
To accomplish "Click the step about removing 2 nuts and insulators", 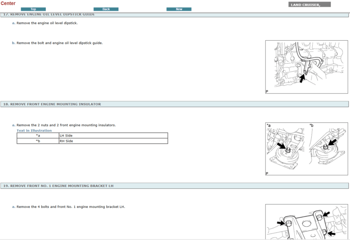I will (x=66, y=125).
